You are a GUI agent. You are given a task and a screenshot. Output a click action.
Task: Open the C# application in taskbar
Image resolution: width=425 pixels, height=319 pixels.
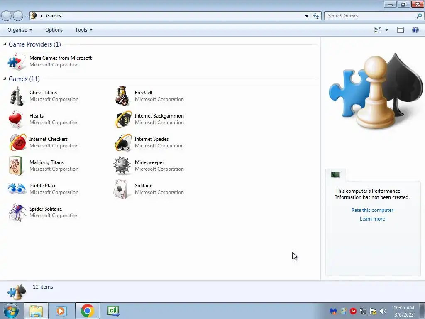tap(113, 311)
